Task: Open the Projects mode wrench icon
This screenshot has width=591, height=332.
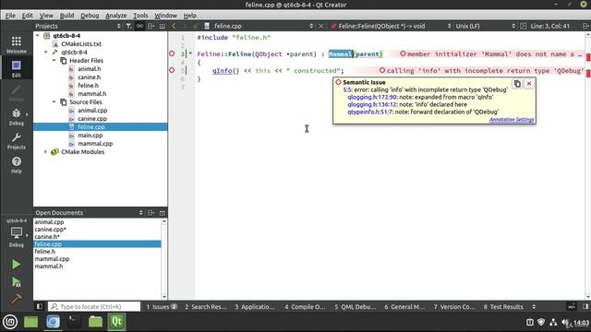Action: point(17,141)
